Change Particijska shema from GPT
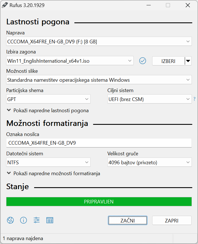The image size is (198, 244). pos(48,99)
